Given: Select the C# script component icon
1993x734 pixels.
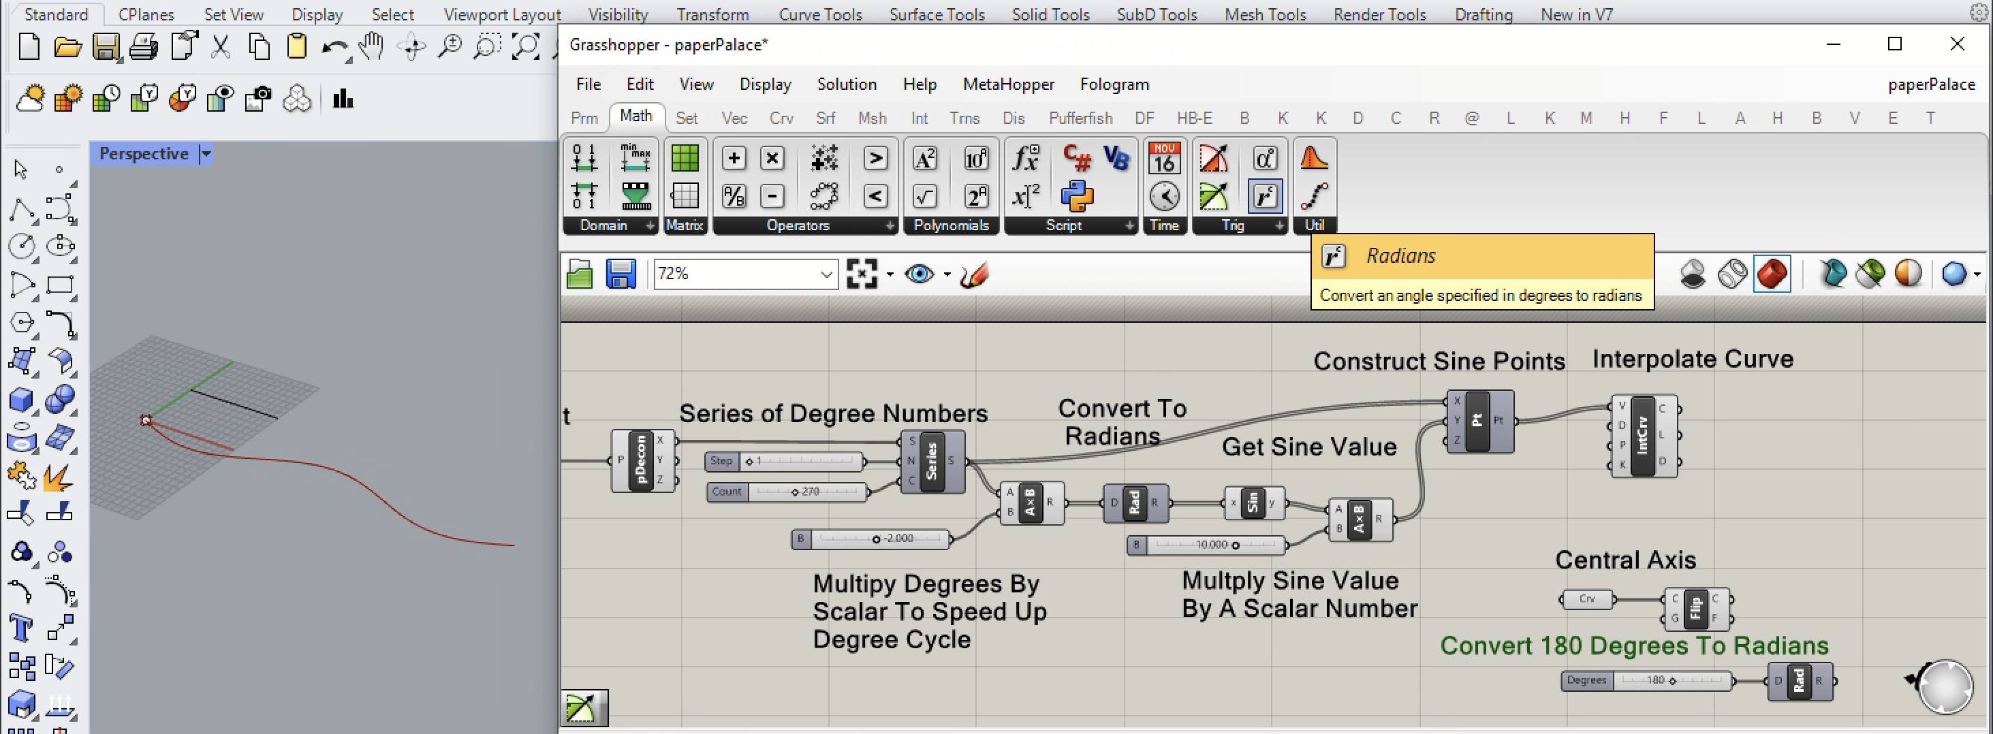Looking at the screenshot, I should coord(1077,159).
